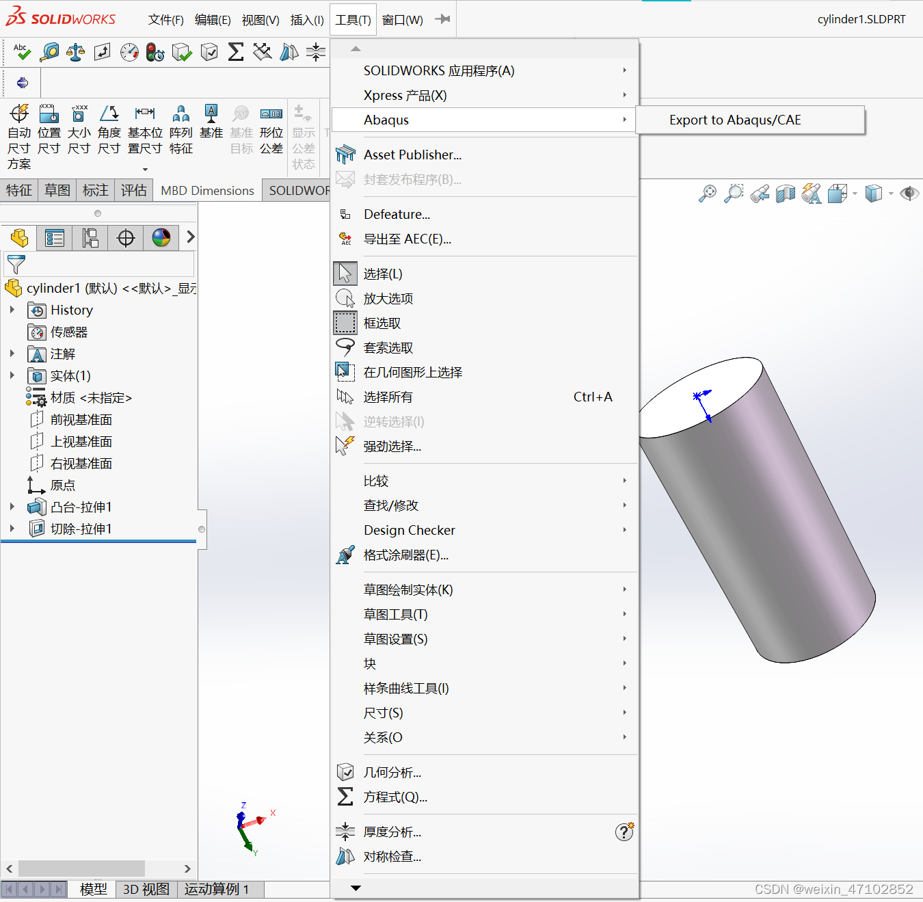Choose 选择所有 from the Tools menu
923x902 pixels.
pos(388,397)
